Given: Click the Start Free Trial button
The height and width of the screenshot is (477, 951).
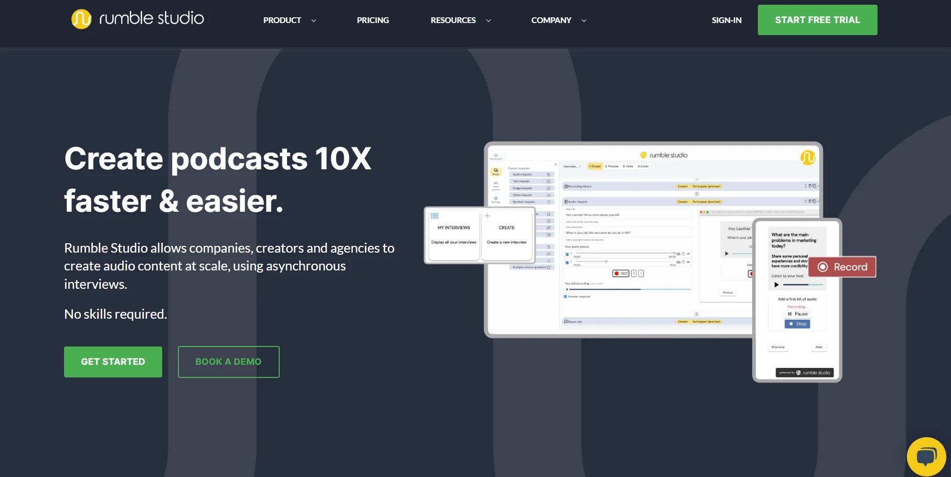Looking at the screenshot, I should (x=817, y=20).
